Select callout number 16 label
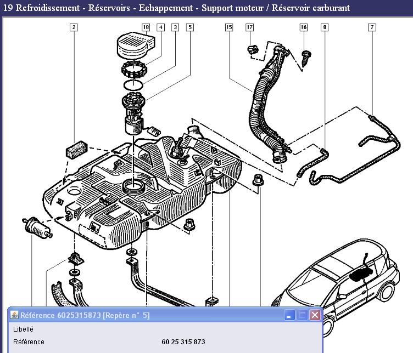413x353 pixels. point(303,27)
